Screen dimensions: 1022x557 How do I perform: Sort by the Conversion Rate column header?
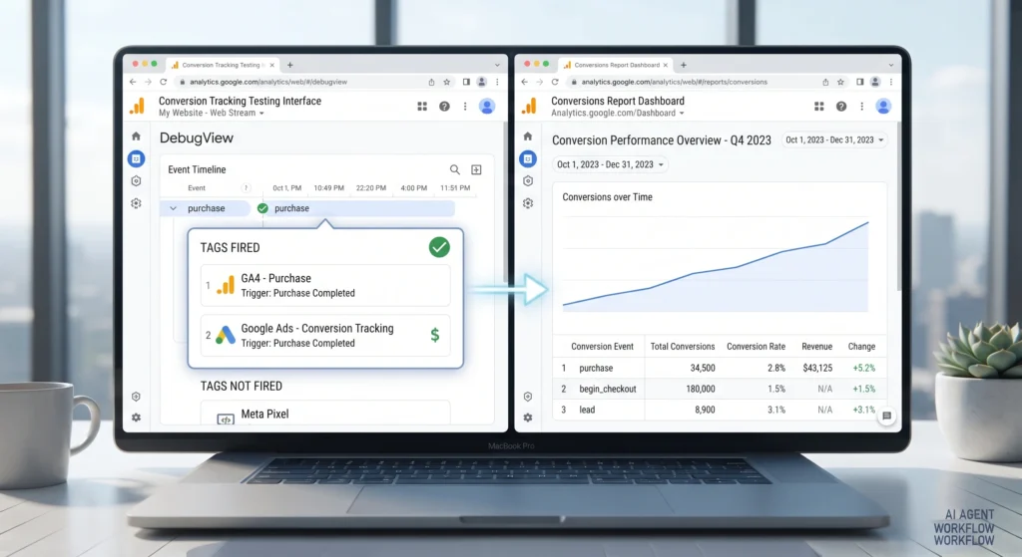tap(757, 347)
